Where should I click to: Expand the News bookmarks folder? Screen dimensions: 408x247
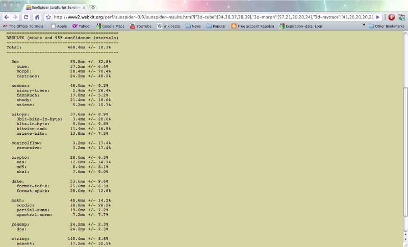pyautogui.click(x=193, y=26)
